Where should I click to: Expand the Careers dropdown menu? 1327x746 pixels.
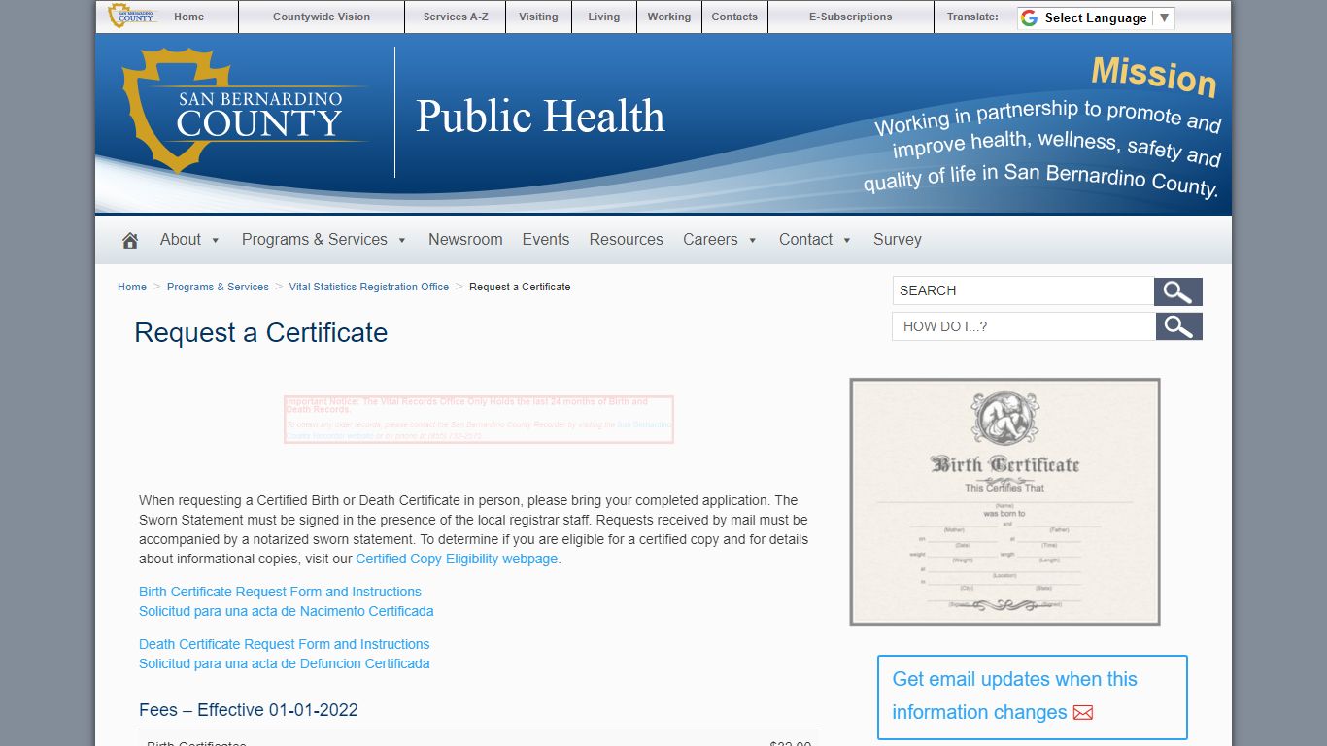point(720,240)
